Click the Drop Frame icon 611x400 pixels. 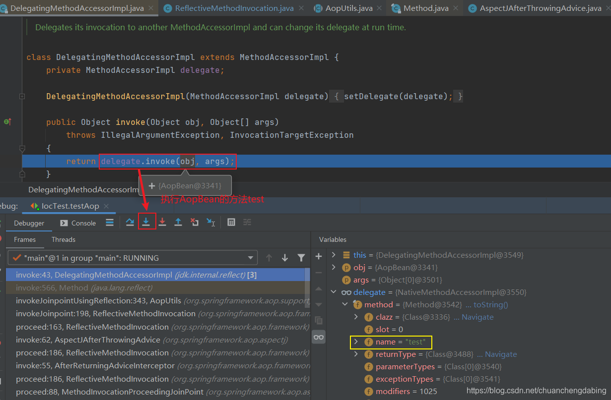click(x=195, y=223)
